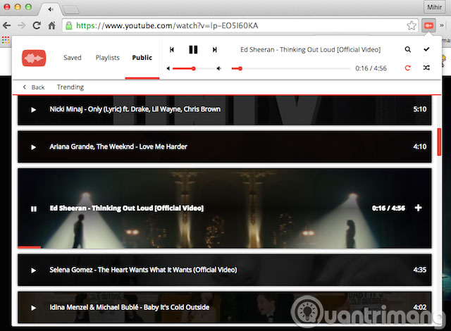This screenshot has height=331, width=451.
Task: Click the Idina Menzel song title
Action: pyautogui.click(x=130, y=307)
